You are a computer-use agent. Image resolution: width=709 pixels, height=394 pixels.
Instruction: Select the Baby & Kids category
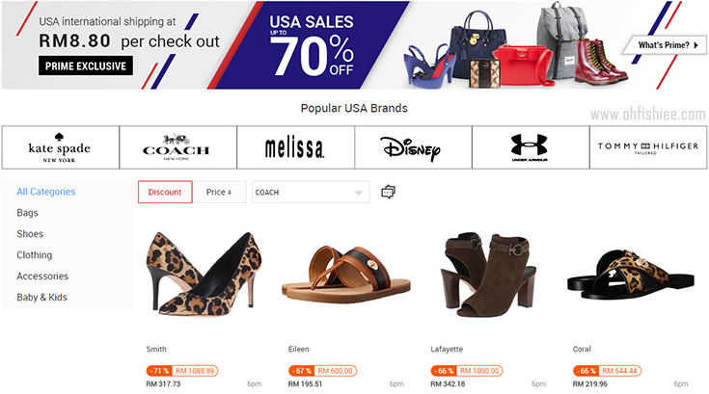[x=41, y=298]
